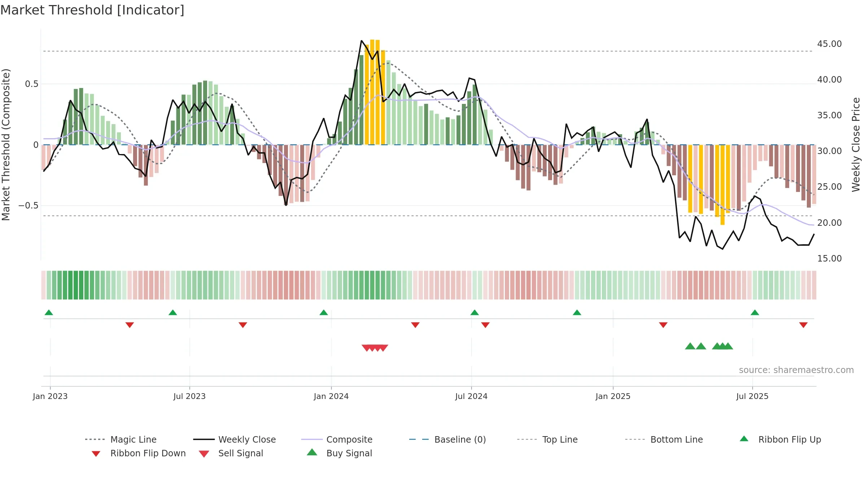This screenshot has width=866, height=487.
Task: Click the green triangle icon beside Buy Signal
Action: (312, 452)
